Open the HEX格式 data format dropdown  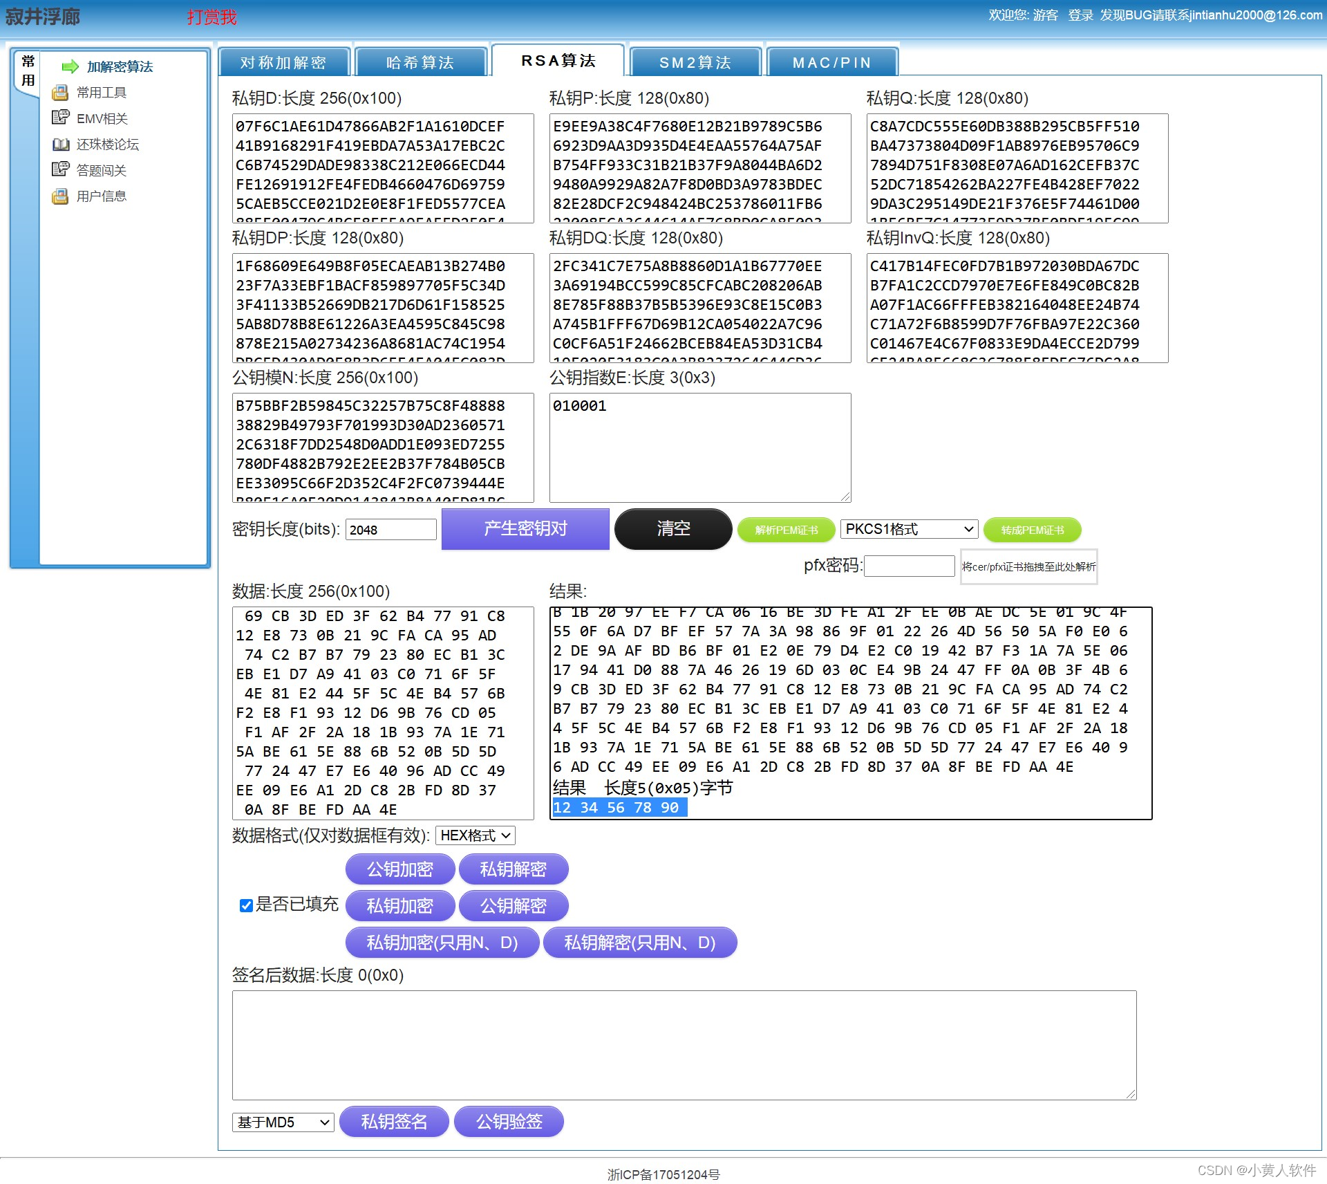click(x=476, y=835)
